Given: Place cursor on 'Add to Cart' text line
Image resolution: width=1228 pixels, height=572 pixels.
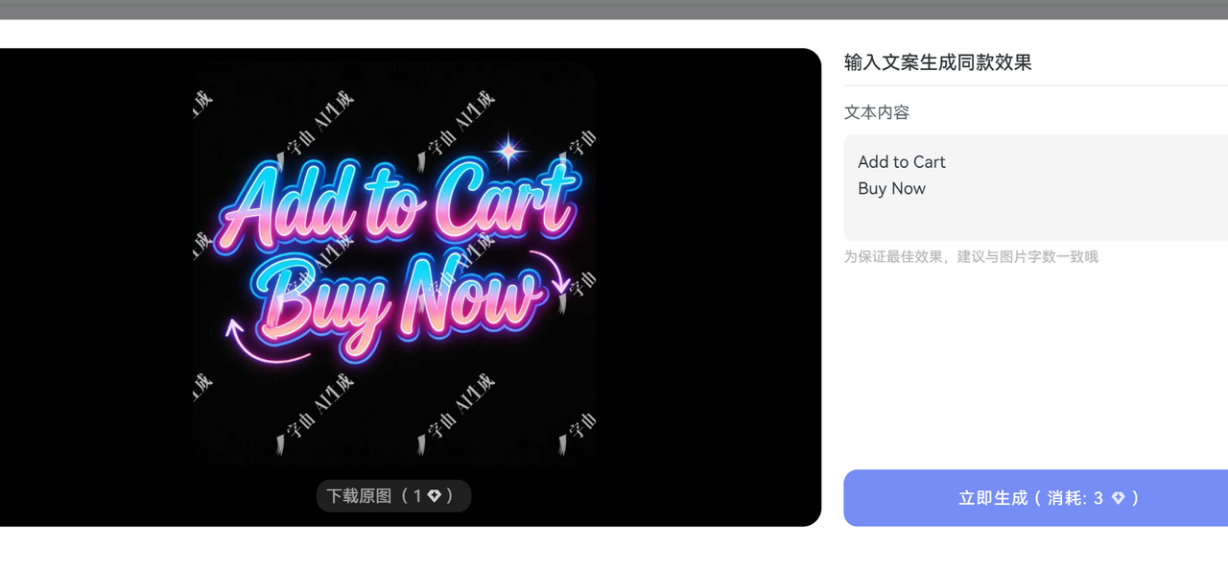Looking at the screenshot, I should [x=902, y=162].
